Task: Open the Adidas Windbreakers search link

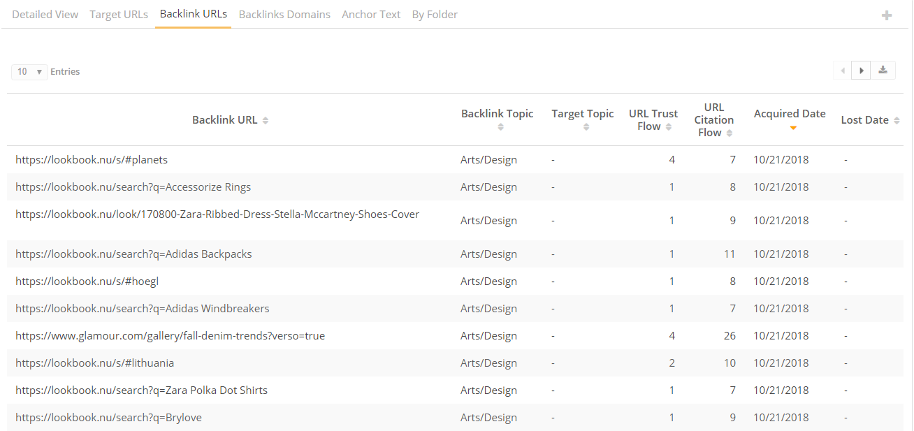Action: pos(142,308)
